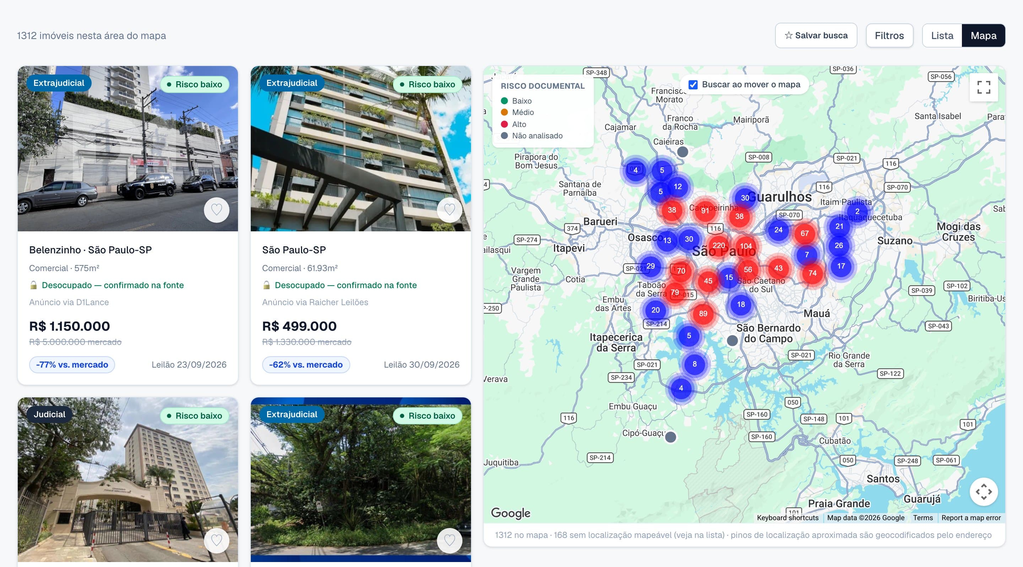
Task: Click the orange Médio legend dot
Action: click(x=504, y=112)
